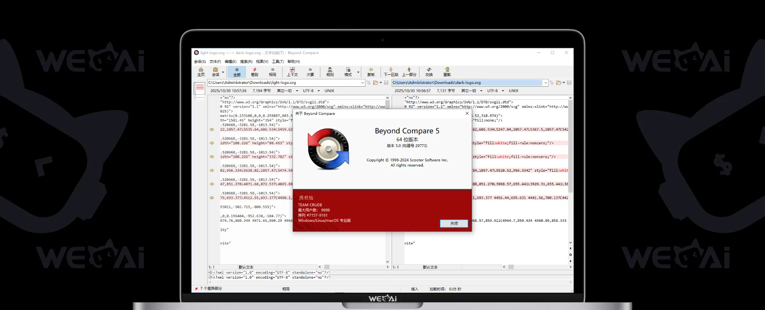Expand the dark-logo.svg path history dropdown
The width and height of the screenshot is (765, 310).
tap(545, 83)
